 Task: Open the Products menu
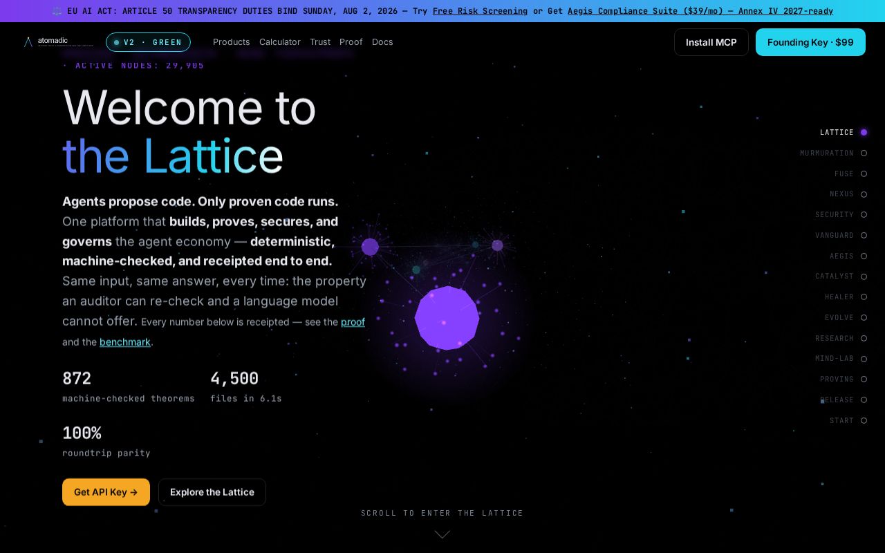(x=231, y=42)
